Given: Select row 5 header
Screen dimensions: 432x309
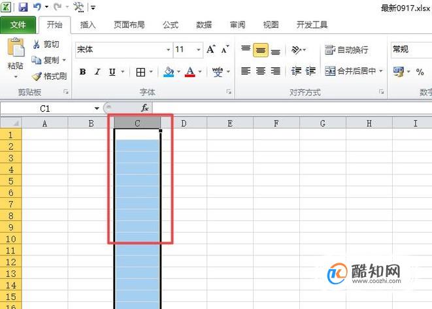Looking at the screenshot, I should (x=10, y=181).
